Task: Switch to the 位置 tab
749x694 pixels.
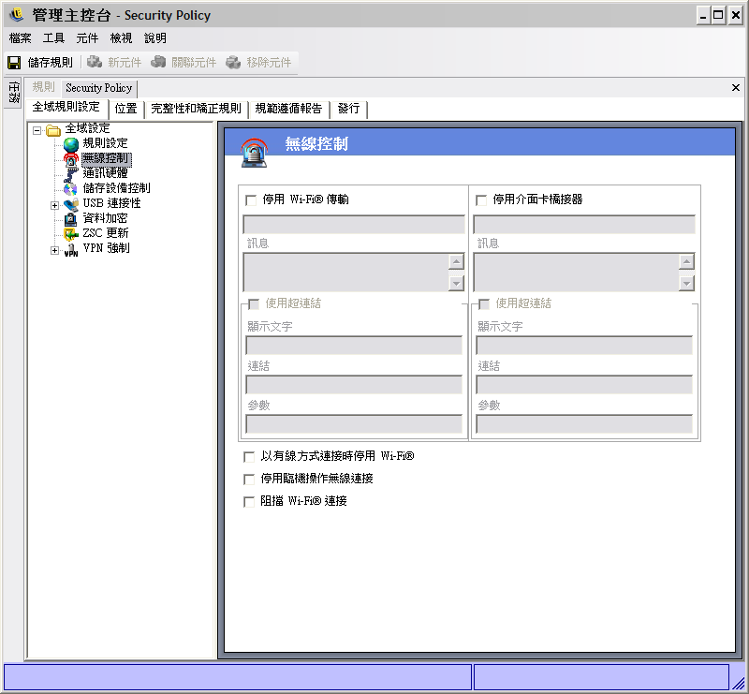Action: click(126, 109)
